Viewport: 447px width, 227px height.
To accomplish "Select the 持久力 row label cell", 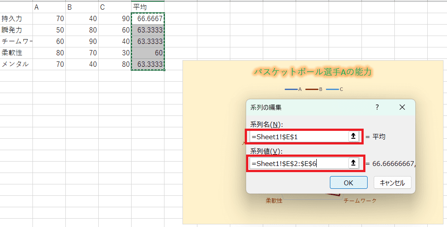I will (x=16, y=18).
